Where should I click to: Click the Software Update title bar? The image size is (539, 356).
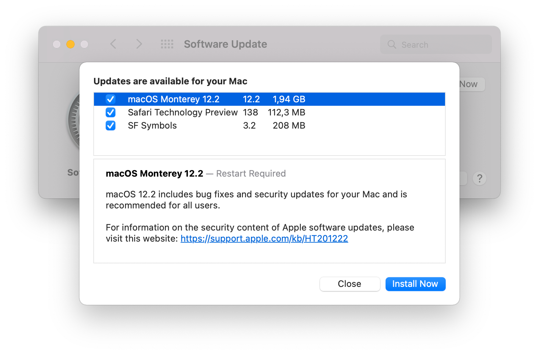click(225, 44)
